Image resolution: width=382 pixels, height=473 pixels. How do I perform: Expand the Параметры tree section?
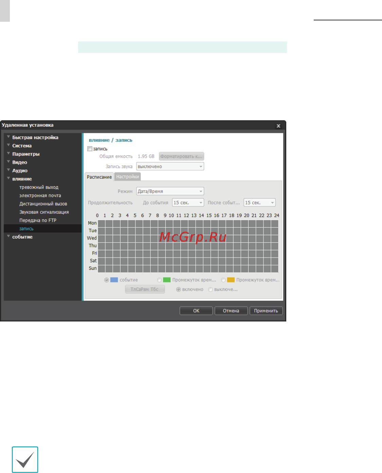(8, 154)
